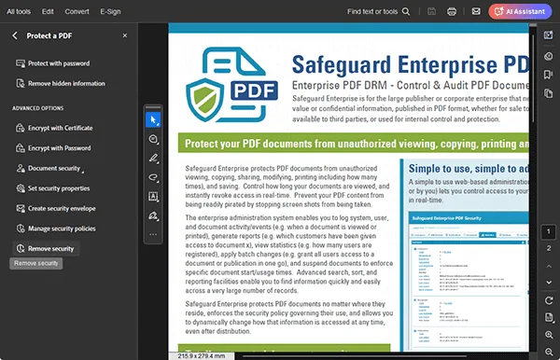This screenshot has width=560, height=360.
Task: Select the Add comment tool
Action: tap(153, 139)
